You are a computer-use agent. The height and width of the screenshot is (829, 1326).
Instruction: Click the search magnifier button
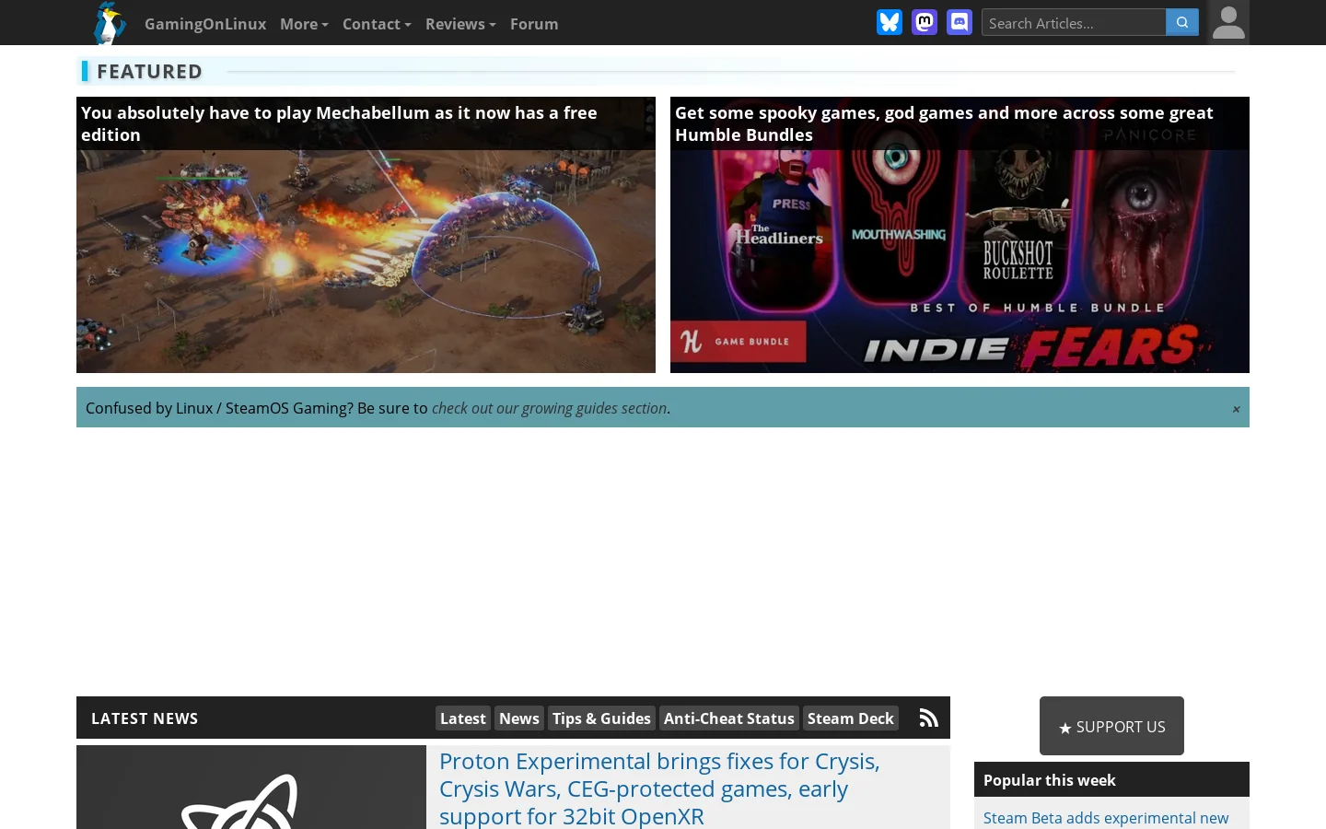click(1182, 22)
